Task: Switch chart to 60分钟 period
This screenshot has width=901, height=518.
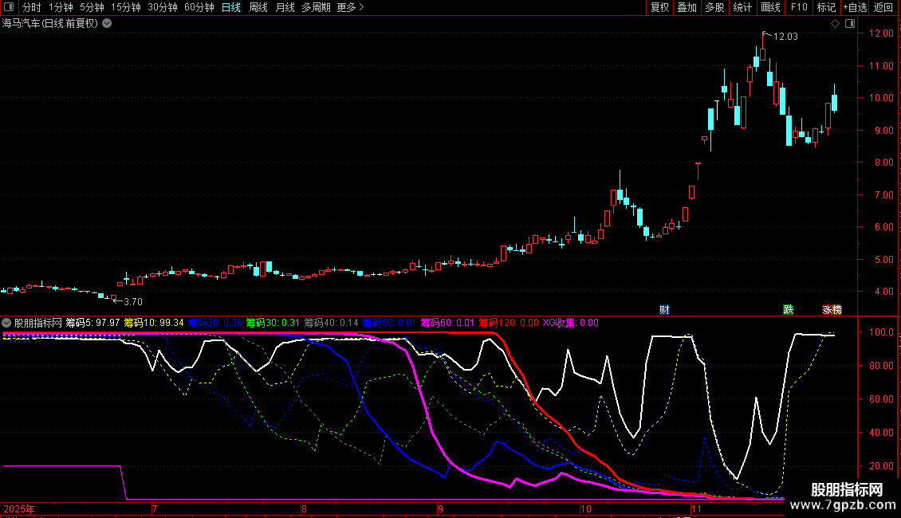Action: pos(199,8)
